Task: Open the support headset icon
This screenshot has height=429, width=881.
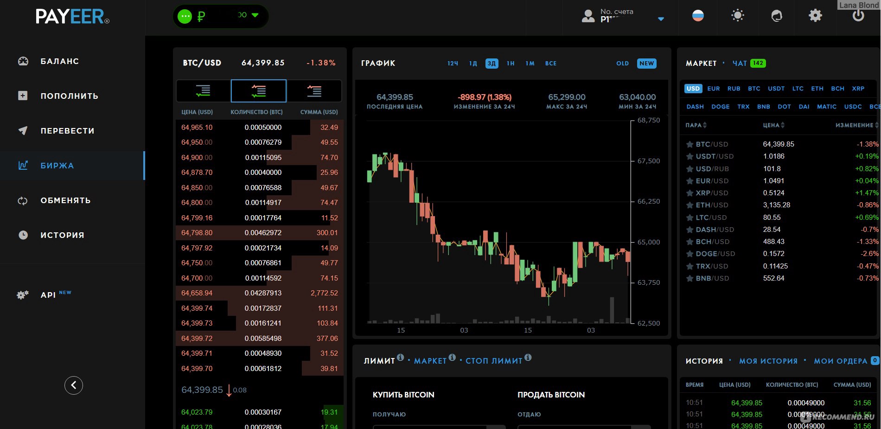Action: [x=777, y=16]
